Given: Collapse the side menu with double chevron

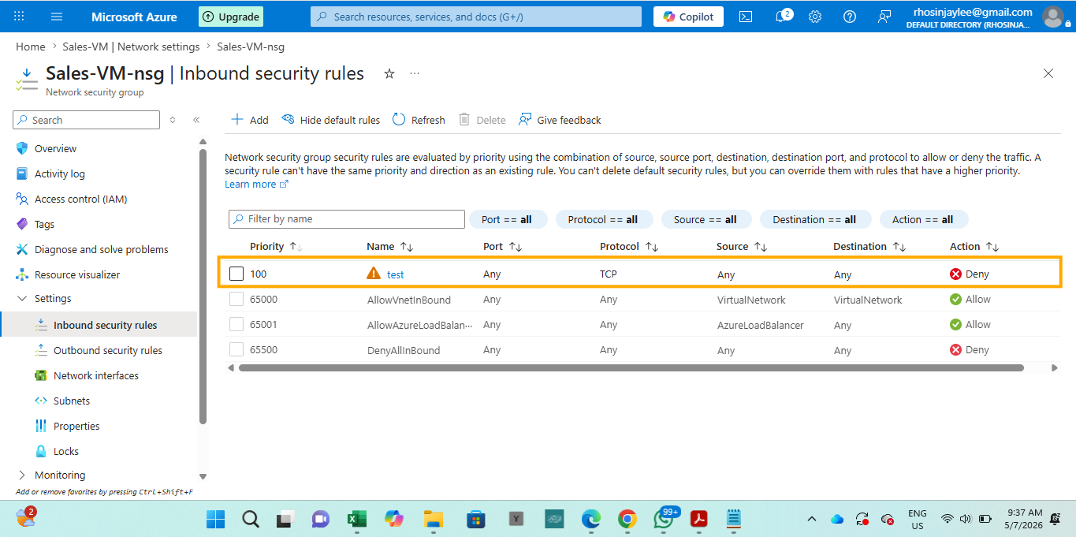Looking at the screenshot, I should point(196,120).
